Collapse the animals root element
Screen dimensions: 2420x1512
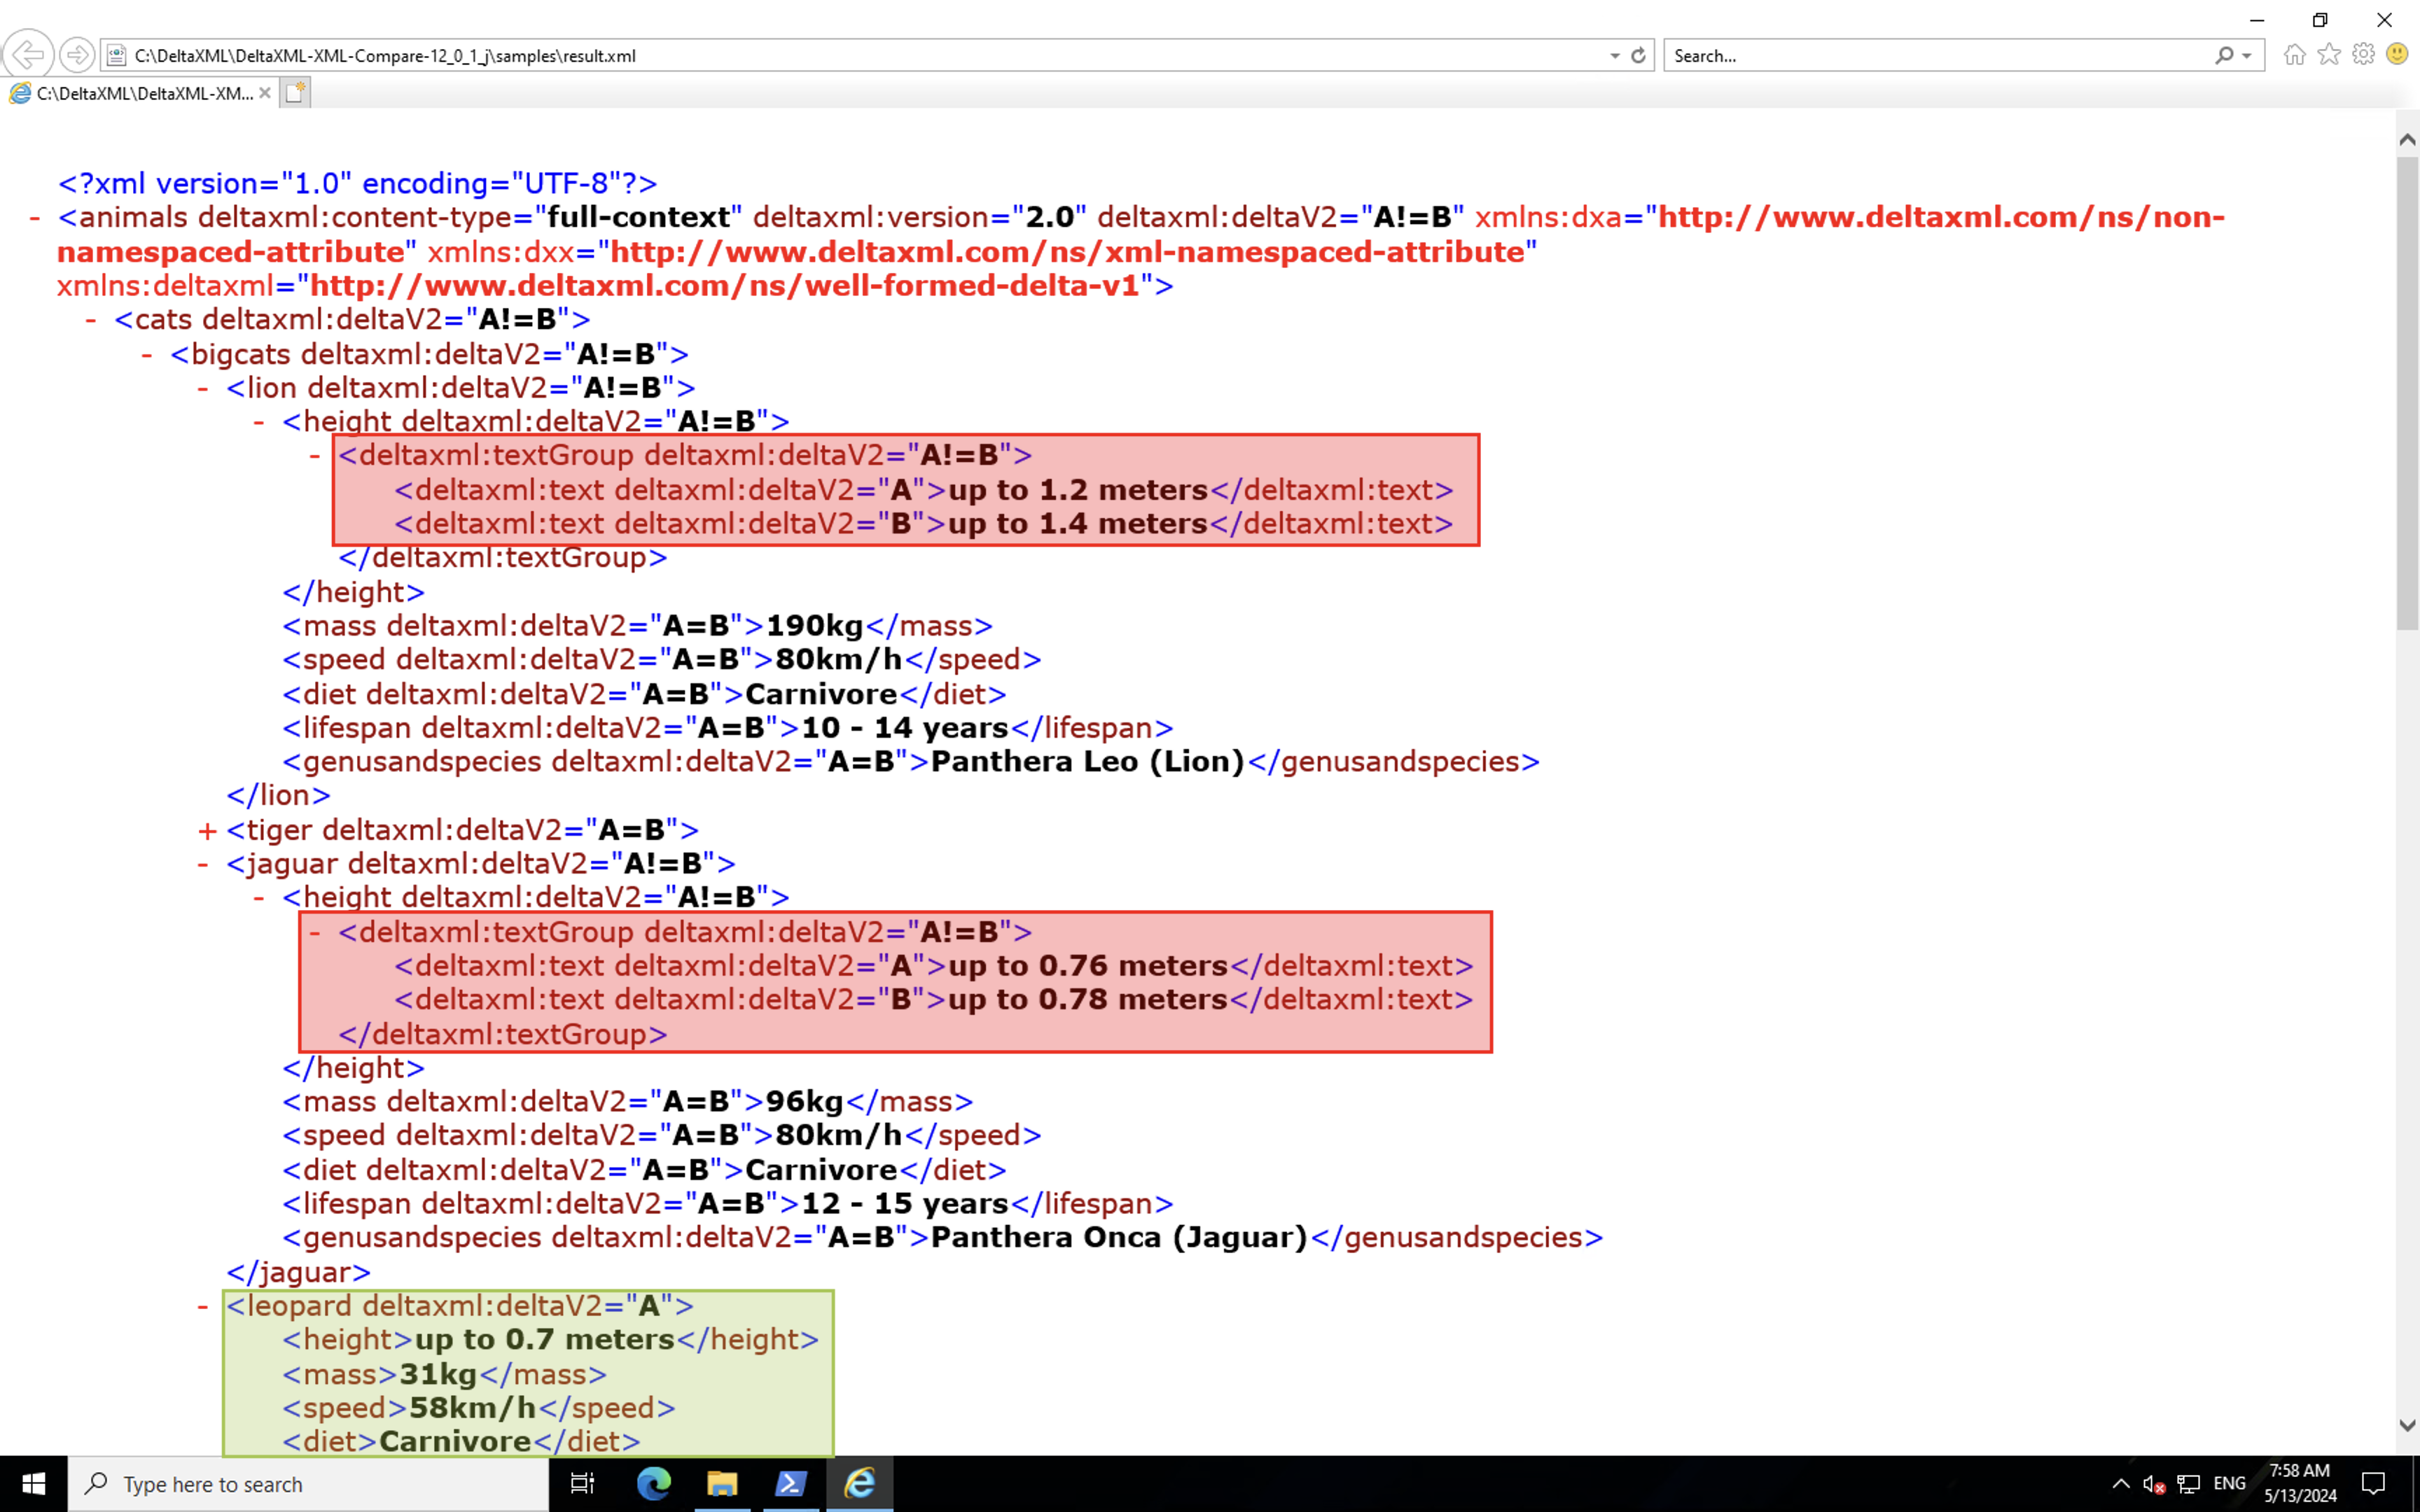click(x=35, y=217)
